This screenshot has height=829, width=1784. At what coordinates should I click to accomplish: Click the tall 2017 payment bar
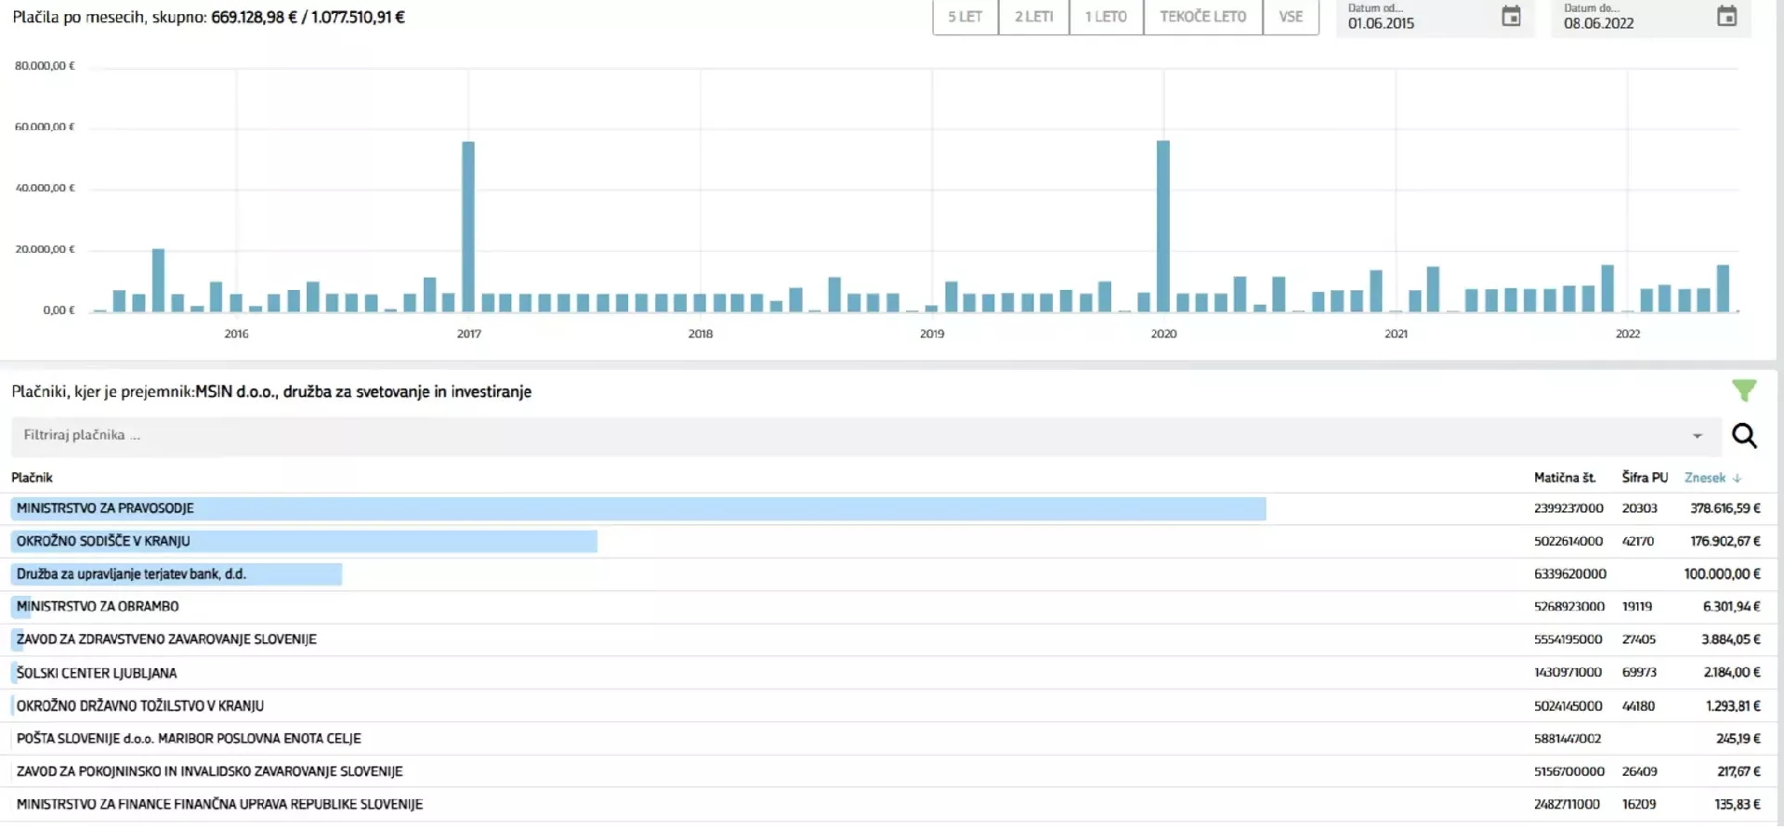tap(468, 227)
